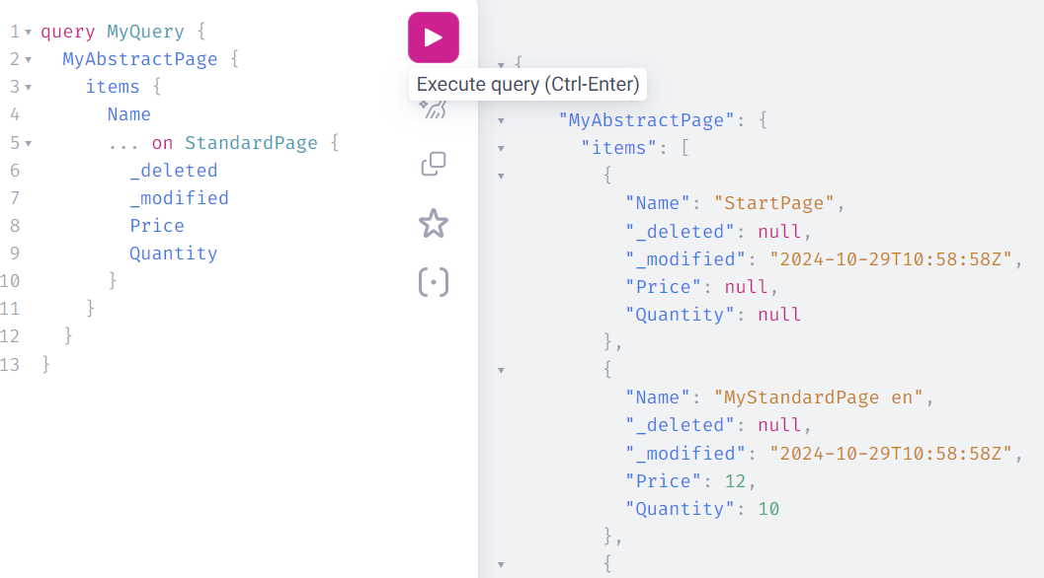Click _deleted field on line 6
Screen dimensions: 1044x578
click(173, 171)
